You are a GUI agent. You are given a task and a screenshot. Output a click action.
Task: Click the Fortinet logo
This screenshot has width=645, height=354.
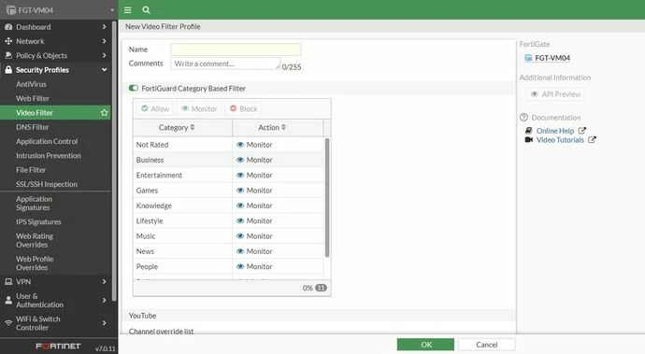(x=58, y=347)
